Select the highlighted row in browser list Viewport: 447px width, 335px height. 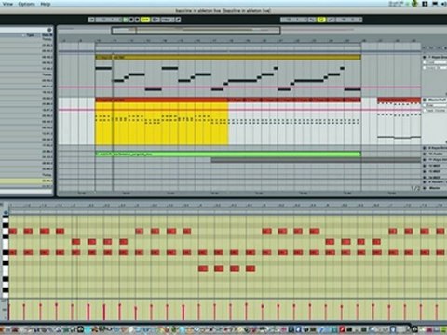(x=26, y=181)
